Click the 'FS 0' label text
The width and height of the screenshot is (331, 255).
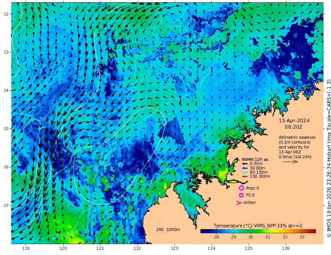(x=250, y=195)
